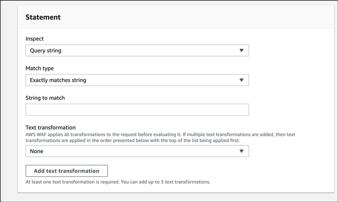The height and width of the screenshot is (202, 338).
Task: Click the Statement panel heading
Action: coord(43,17)
